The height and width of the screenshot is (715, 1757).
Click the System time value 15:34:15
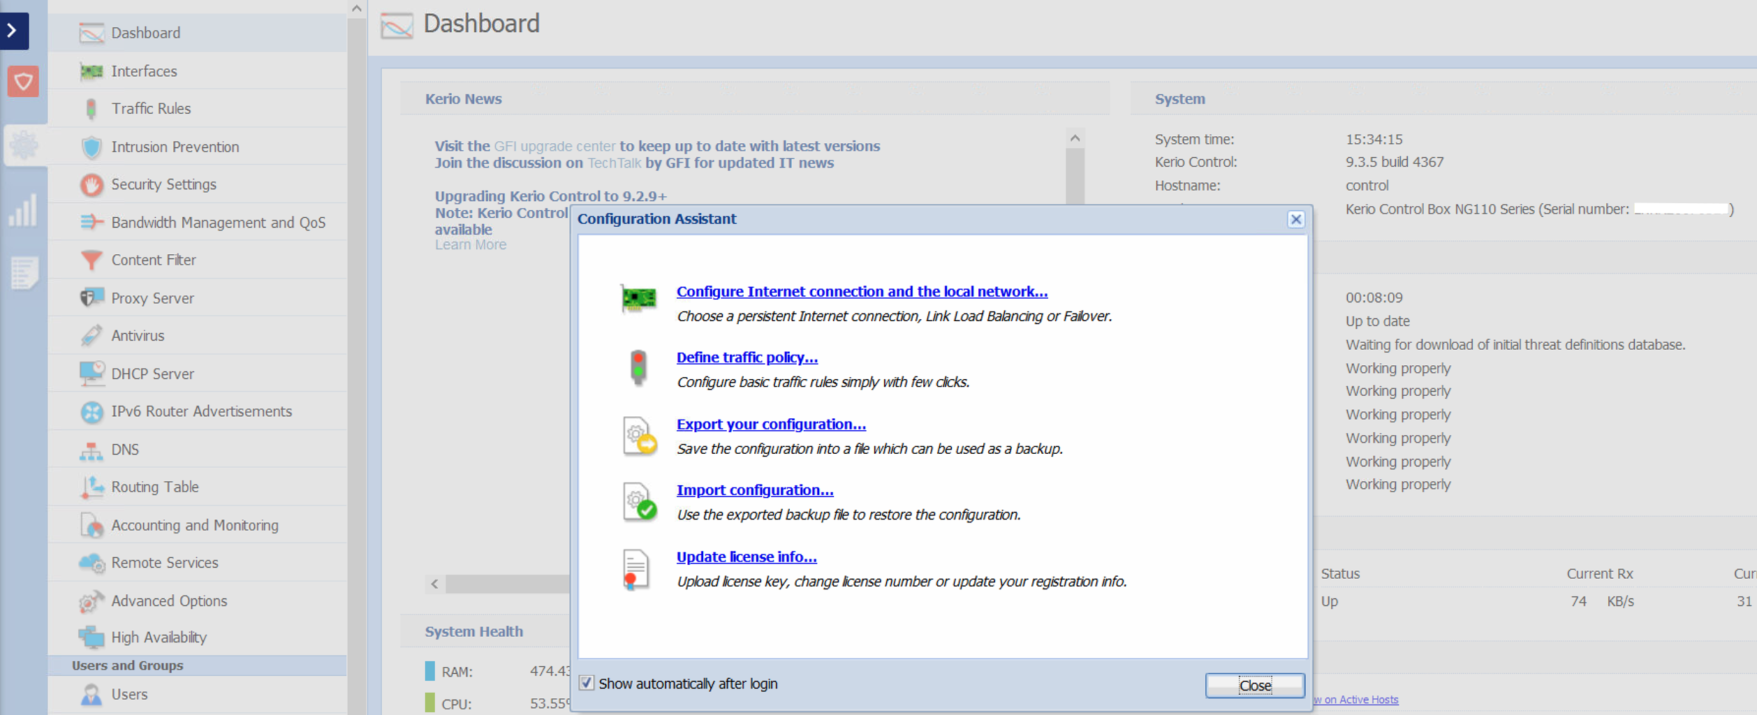pos(1374,140)
